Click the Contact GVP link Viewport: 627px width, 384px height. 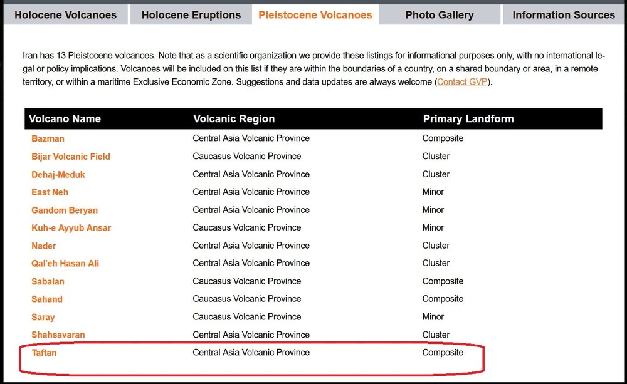462,82
